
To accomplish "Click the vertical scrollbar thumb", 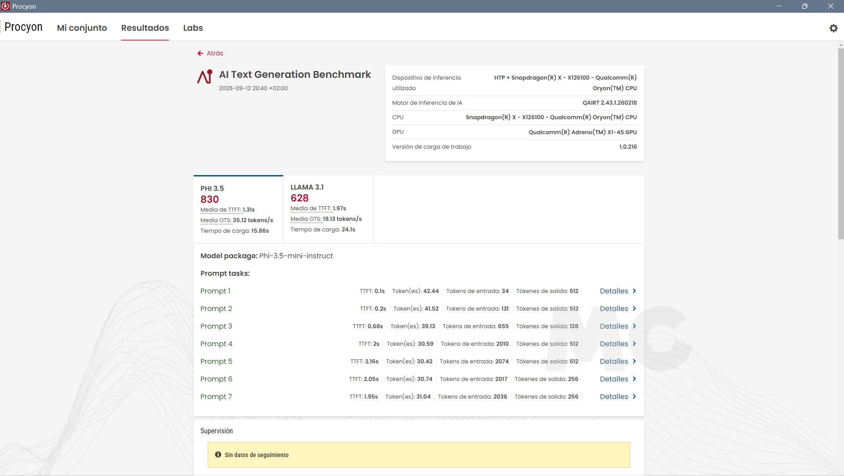I will click(840, 144).
